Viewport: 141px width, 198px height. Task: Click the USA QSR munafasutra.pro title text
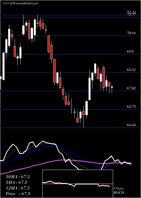[x=21, y=3]
